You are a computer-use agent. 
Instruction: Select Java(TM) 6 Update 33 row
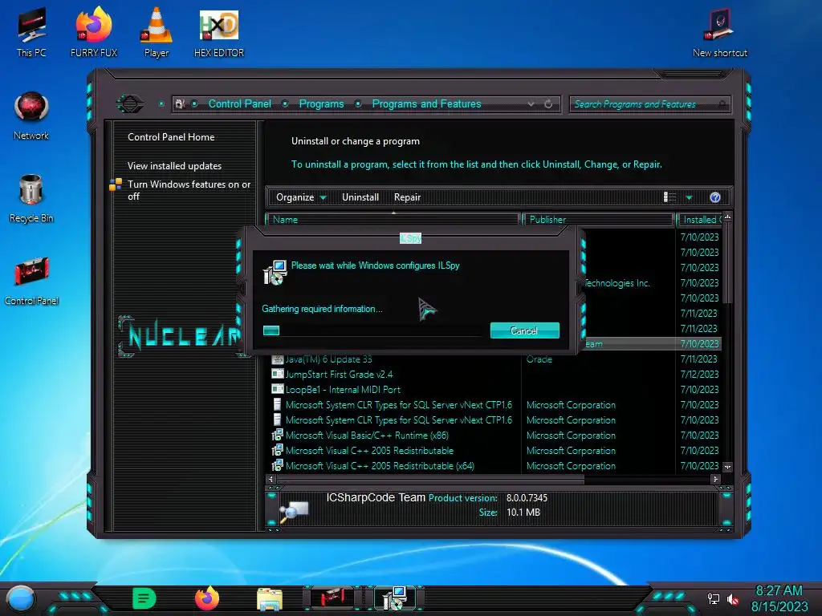(x=494, y=359)
